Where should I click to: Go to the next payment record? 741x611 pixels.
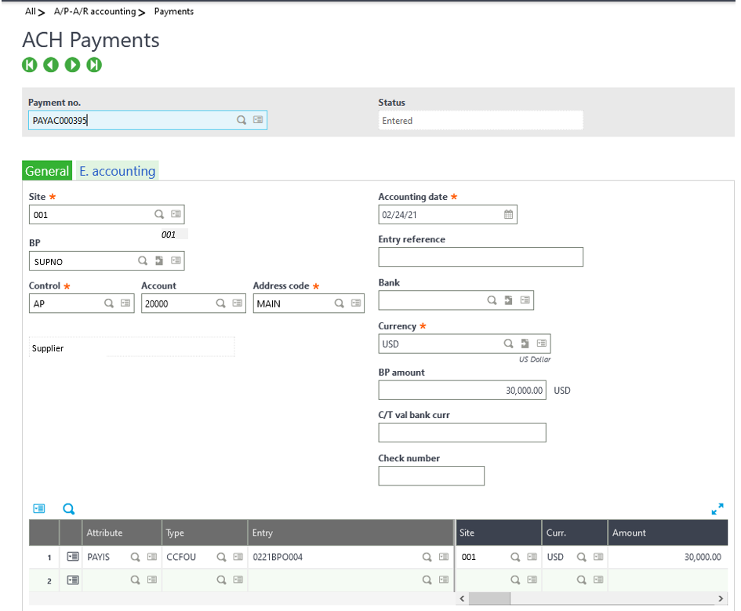tap(72, 65)
